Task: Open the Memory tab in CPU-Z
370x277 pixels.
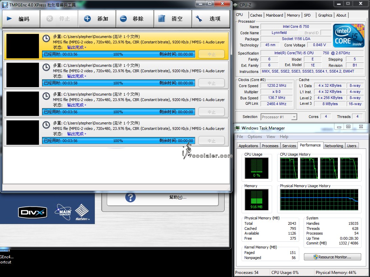Action: 293,15
